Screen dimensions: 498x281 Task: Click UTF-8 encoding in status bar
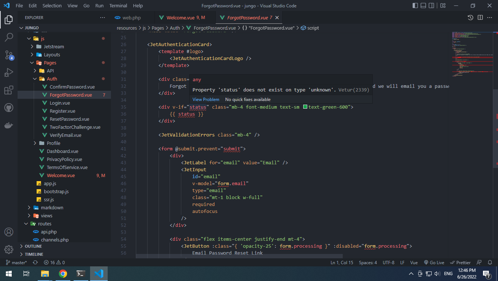point(389,262)
